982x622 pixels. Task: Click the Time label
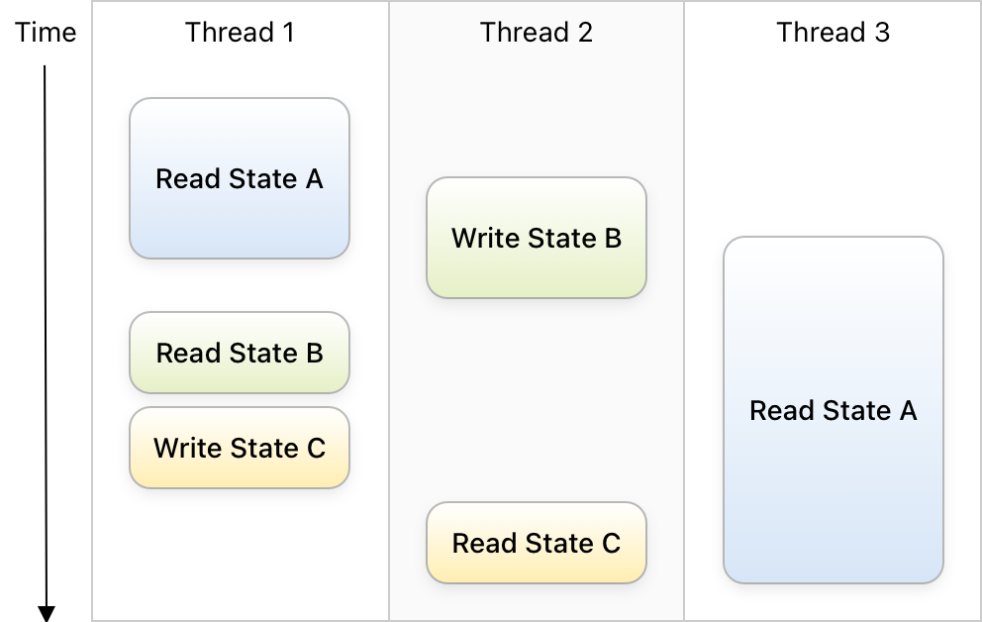click(46, 32)
